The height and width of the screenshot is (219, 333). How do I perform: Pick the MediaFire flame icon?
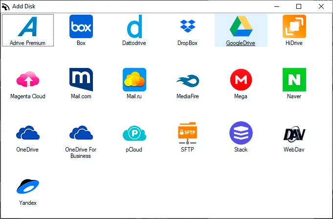[x=188, y=81]
